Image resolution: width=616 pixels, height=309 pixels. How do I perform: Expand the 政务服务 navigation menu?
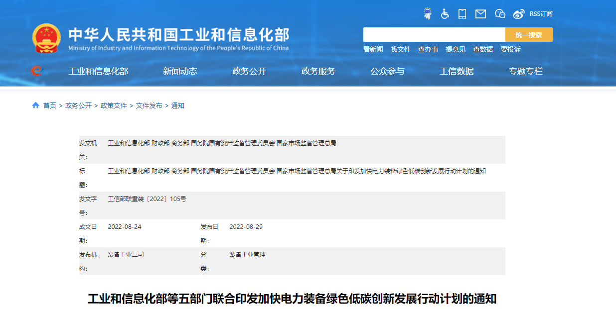[x=318, y=71]
